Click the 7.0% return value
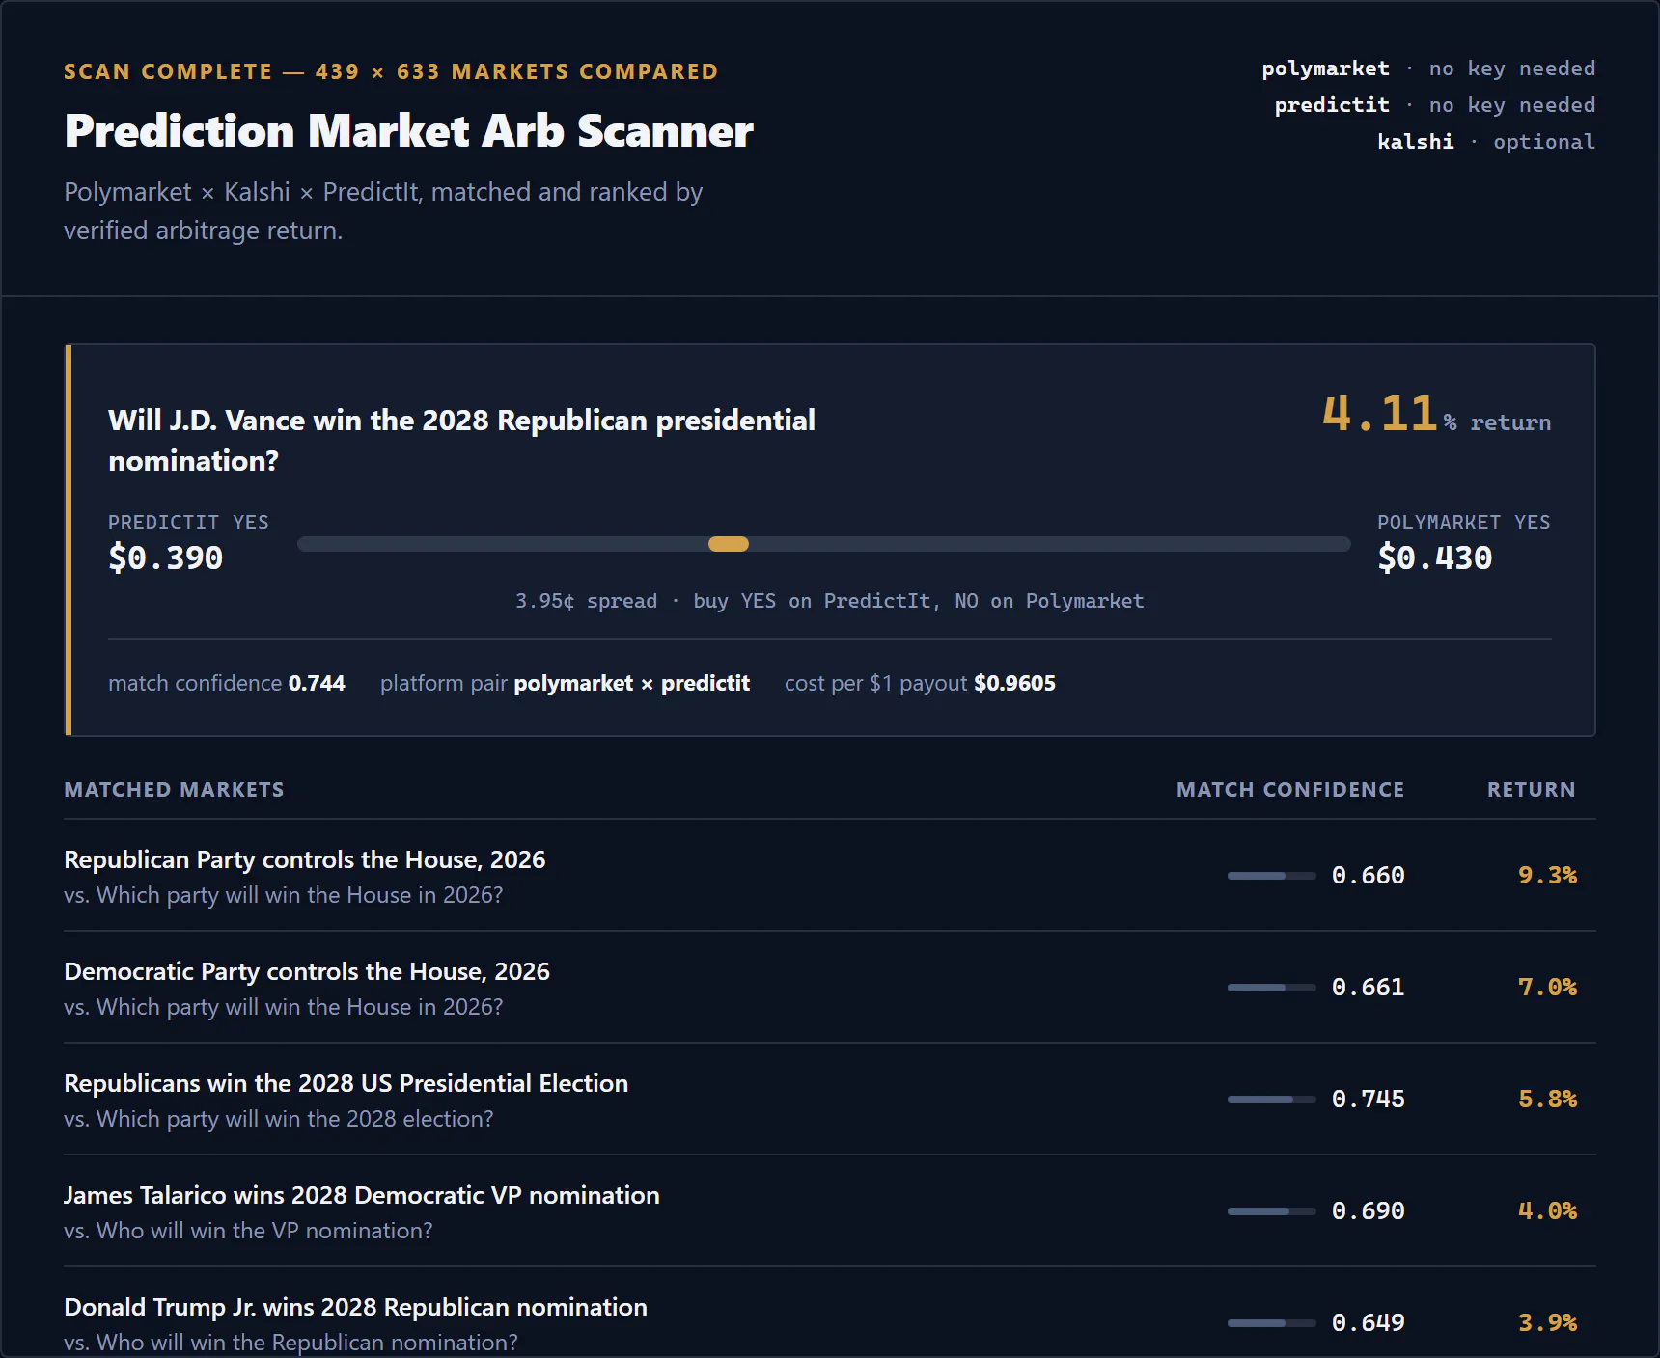The image size is (1660, 1358). [x=1547, y=988]
